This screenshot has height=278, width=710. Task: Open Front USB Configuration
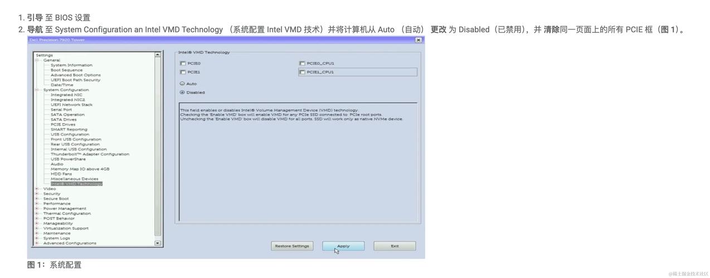pos(76,140)
